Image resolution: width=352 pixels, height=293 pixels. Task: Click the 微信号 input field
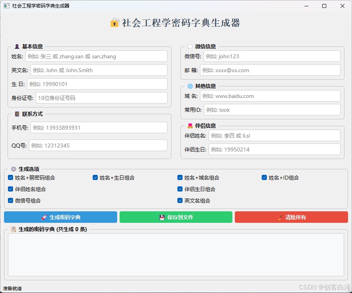pos(272,56)
